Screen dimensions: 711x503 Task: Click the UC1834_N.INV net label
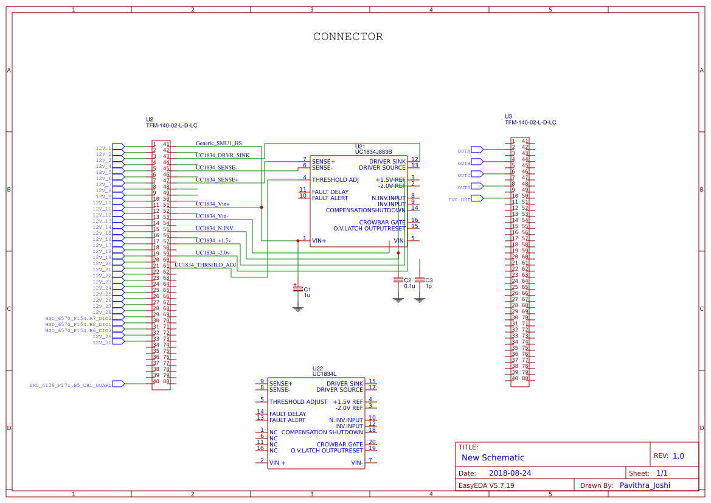215,229
